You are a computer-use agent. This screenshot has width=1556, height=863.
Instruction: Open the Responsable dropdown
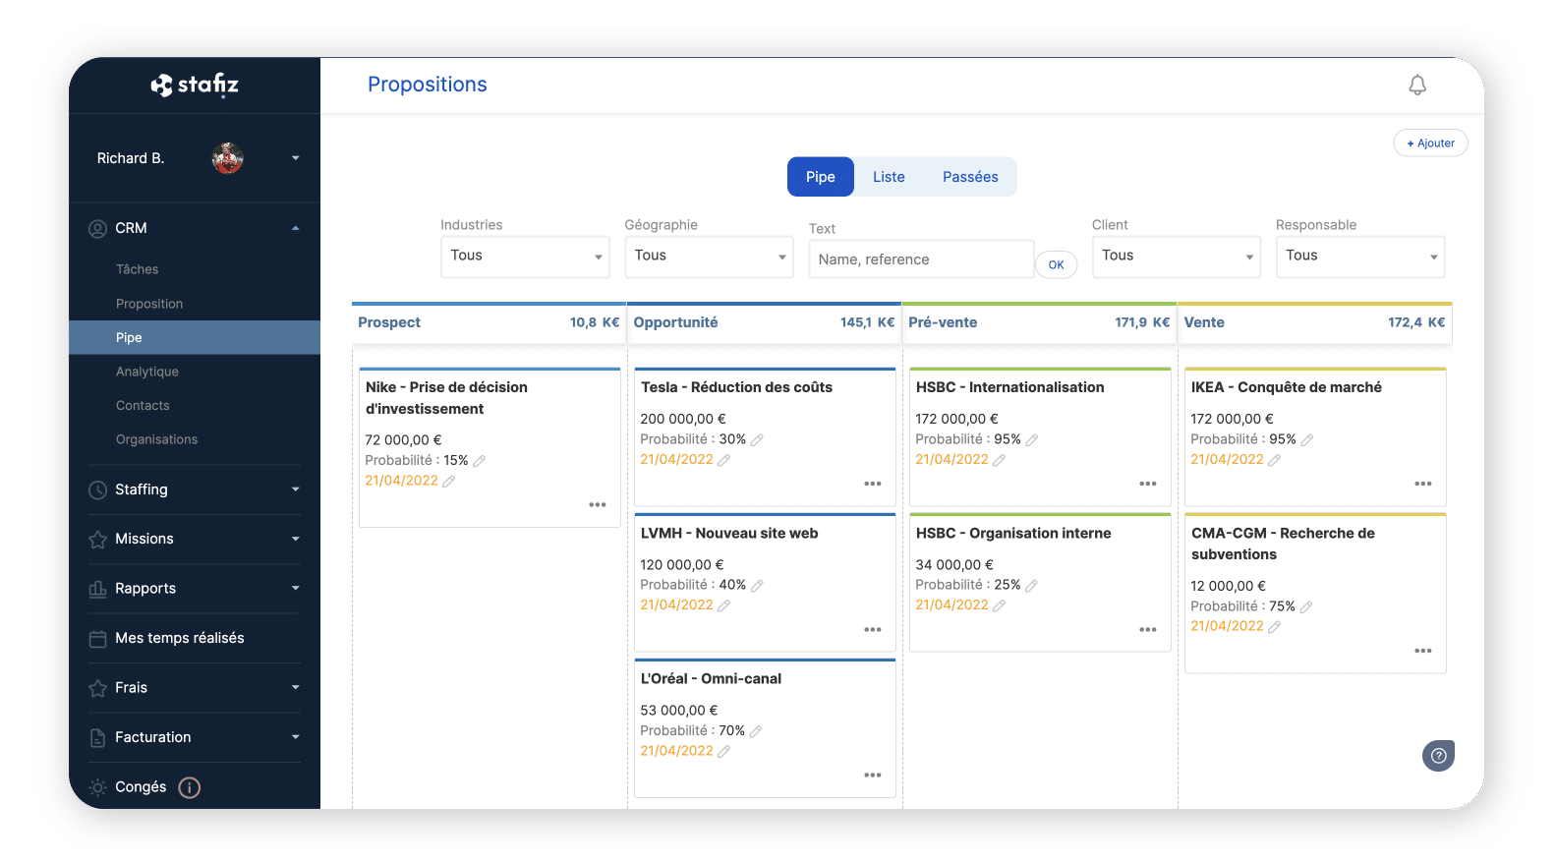[1359, 257]
